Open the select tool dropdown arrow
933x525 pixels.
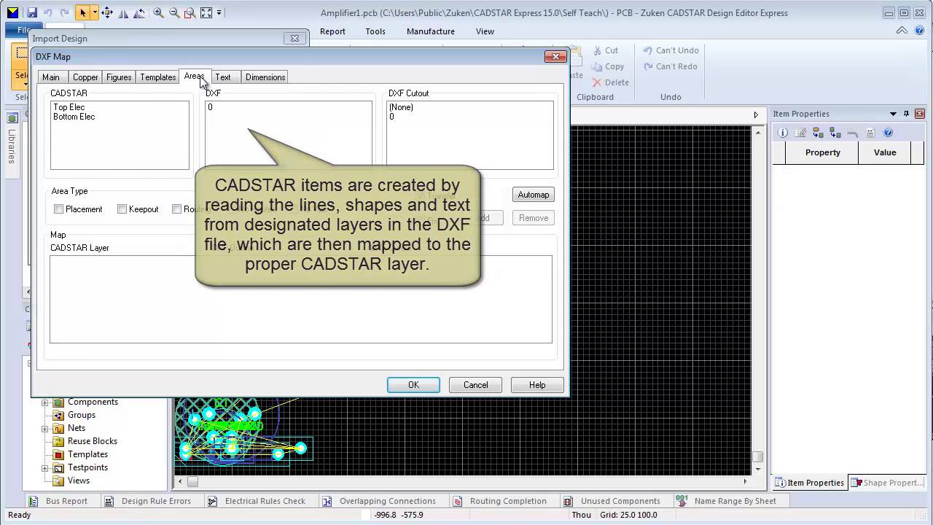point(94,12)
